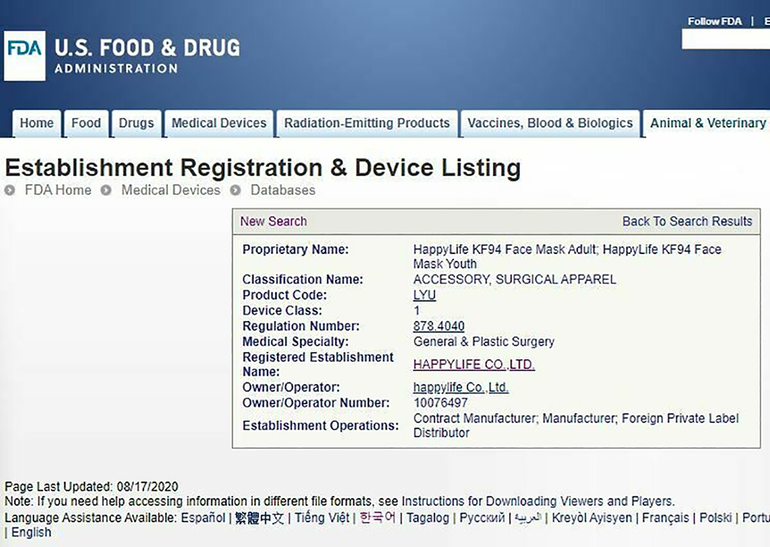Click the U.S. Food & Drug Administration title
Screen dimensions: 770x547
coord(147,56)
